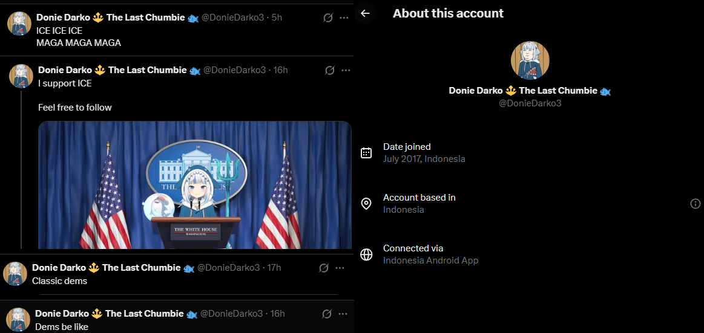
Task: Open more options on 'Dems be like' tweet
Action: pyautogui.click(x=344, y=314)
